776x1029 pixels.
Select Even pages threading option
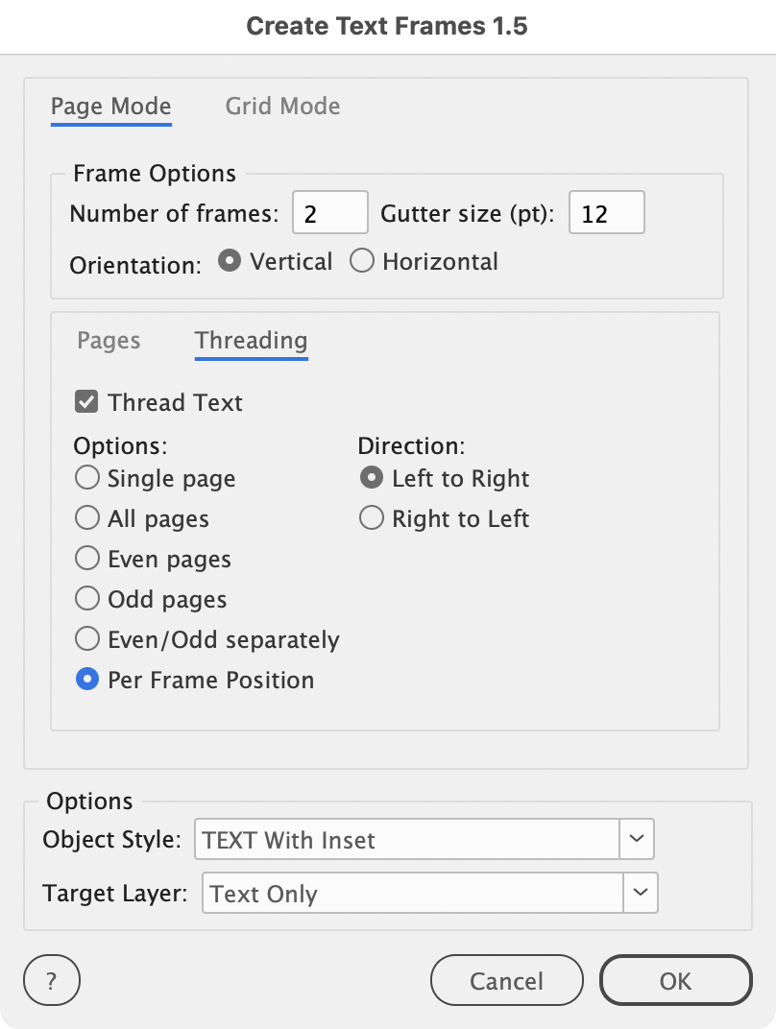(87, 559)
